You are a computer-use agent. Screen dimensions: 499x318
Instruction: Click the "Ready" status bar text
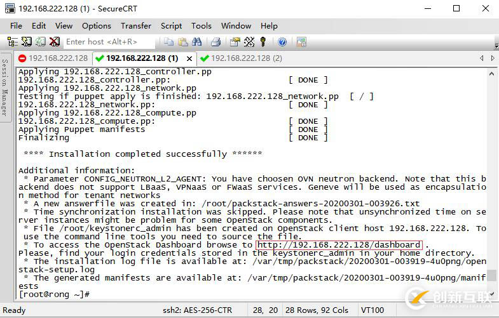14,310
